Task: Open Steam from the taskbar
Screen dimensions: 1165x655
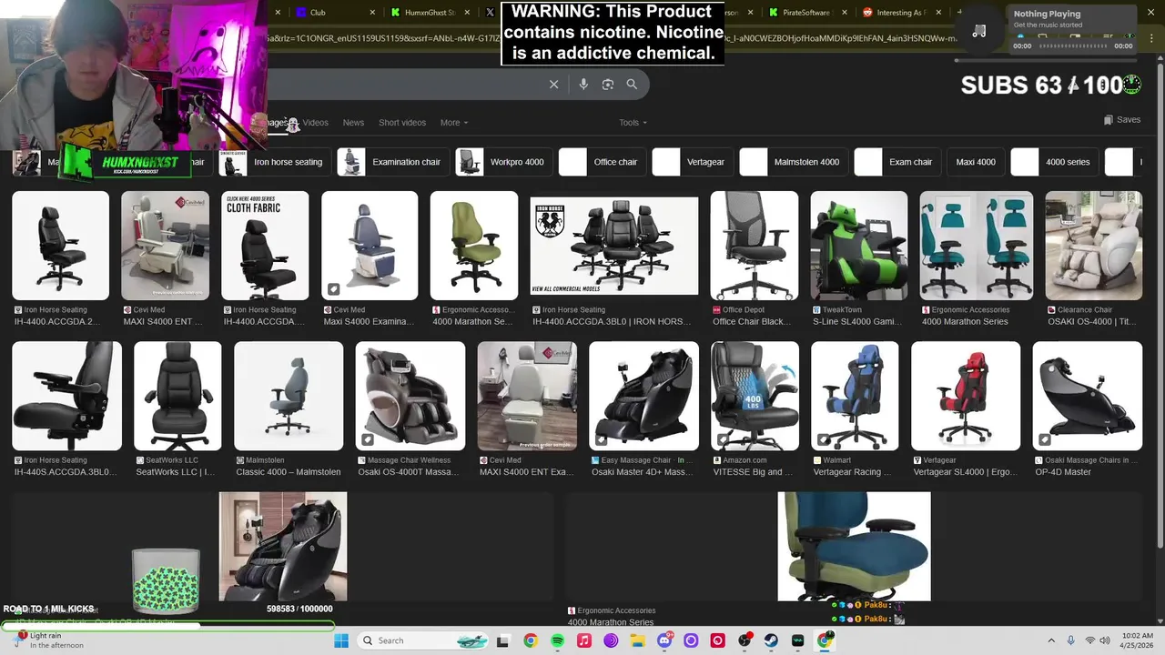Action: pos(771,640)
